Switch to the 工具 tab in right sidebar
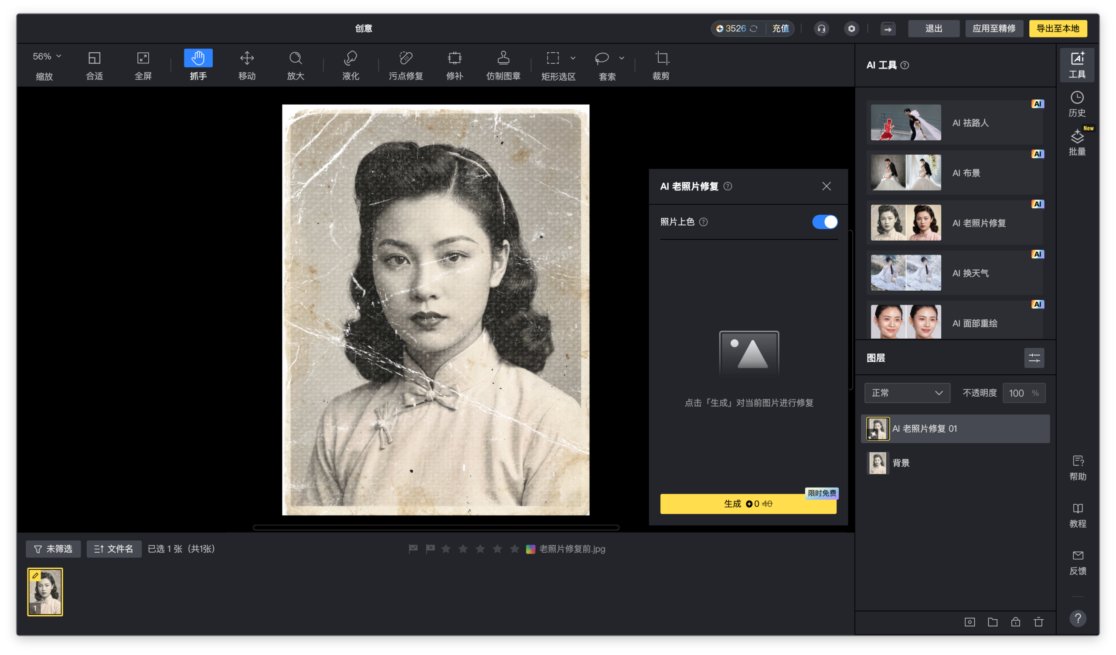Viewport: 1116px width, 655px height. point(1078,64)
